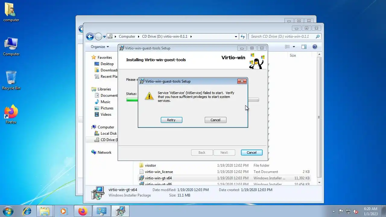386x217 pixels.
Task: Open the Organize menu
Action: [100, 47]
